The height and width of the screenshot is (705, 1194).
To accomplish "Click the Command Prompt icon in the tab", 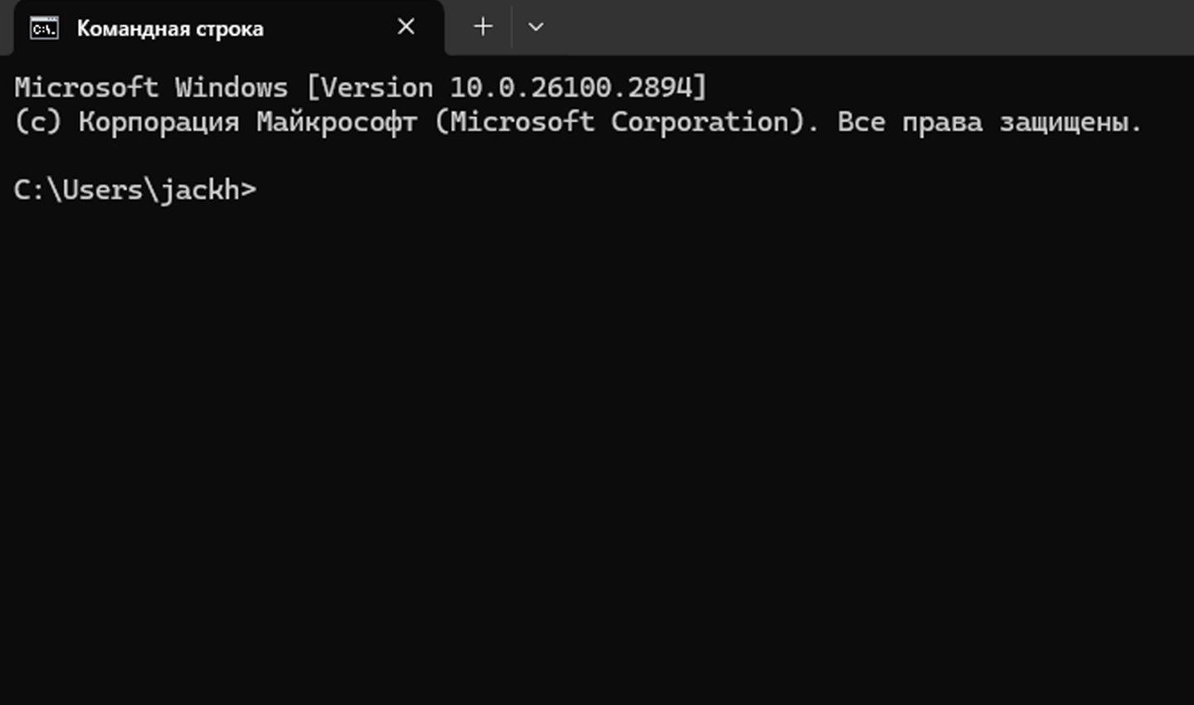I will pos(44,28).
